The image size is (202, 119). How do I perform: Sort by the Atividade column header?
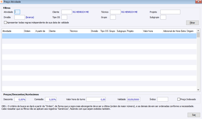13,31
